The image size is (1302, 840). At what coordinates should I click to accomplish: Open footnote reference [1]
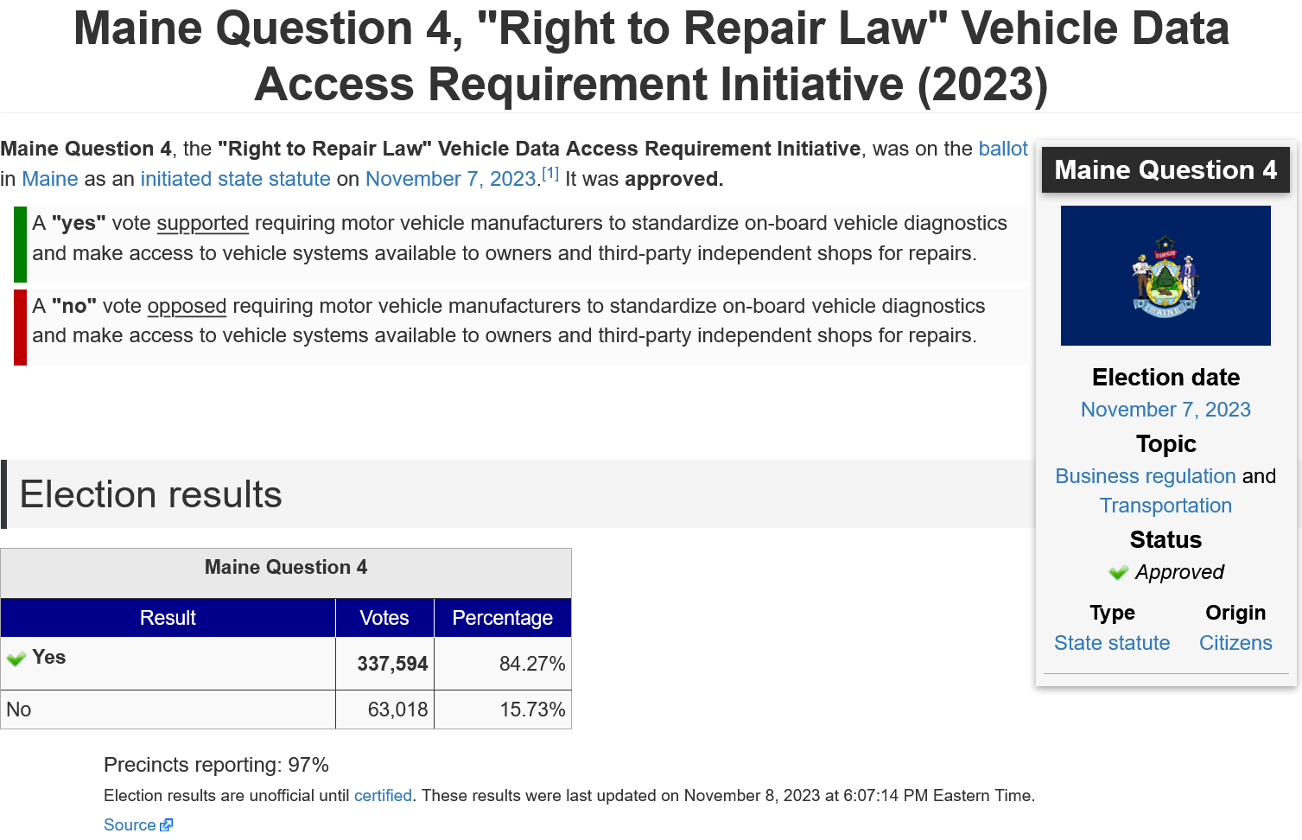(550, 173)
